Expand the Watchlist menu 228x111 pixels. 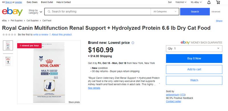[181, 2]
